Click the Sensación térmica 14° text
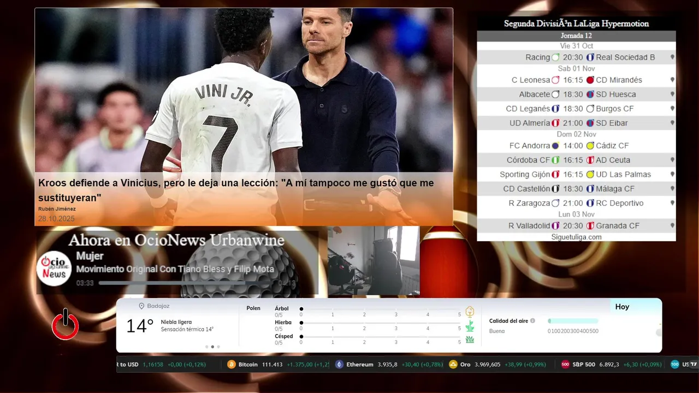The image size is (699, 393). tap(187, 330)
